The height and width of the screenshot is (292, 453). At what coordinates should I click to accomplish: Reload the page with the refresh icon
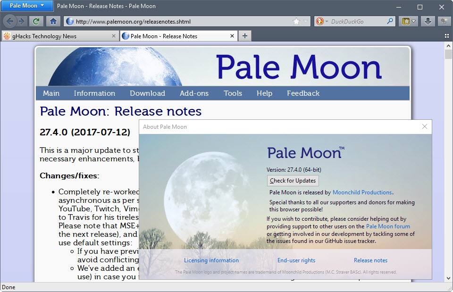[x=36, y=21]
